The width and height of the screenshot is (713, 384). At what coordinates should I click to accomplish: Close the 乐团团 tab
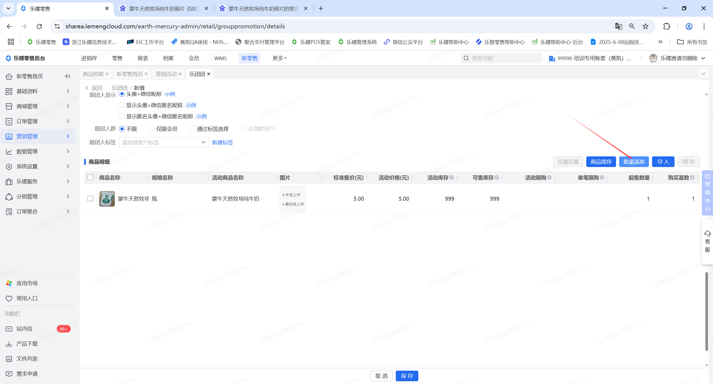pos(209,74)
